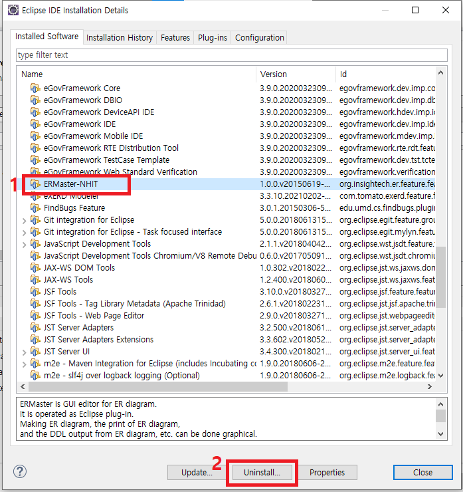Image resolution: width=463 pixels, height=492 pixels.
Task: Expand JST Server UI node
Action: point(24,352)
